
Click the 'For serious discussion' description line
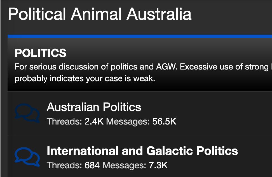[x=140, y=67]
